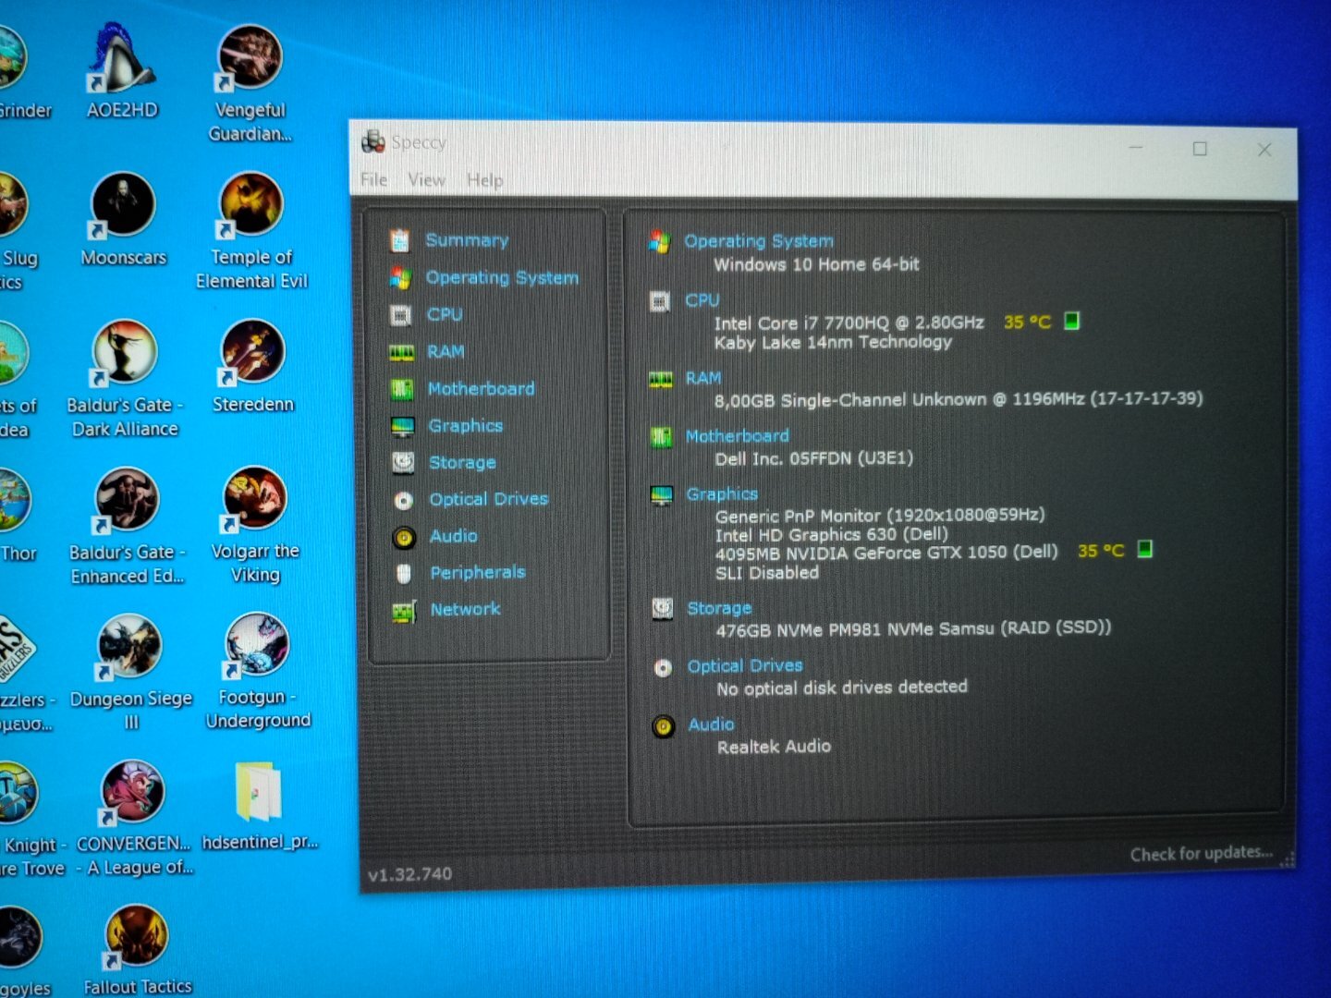
Task: Go to the Summary section label
Action: [467, 240]
